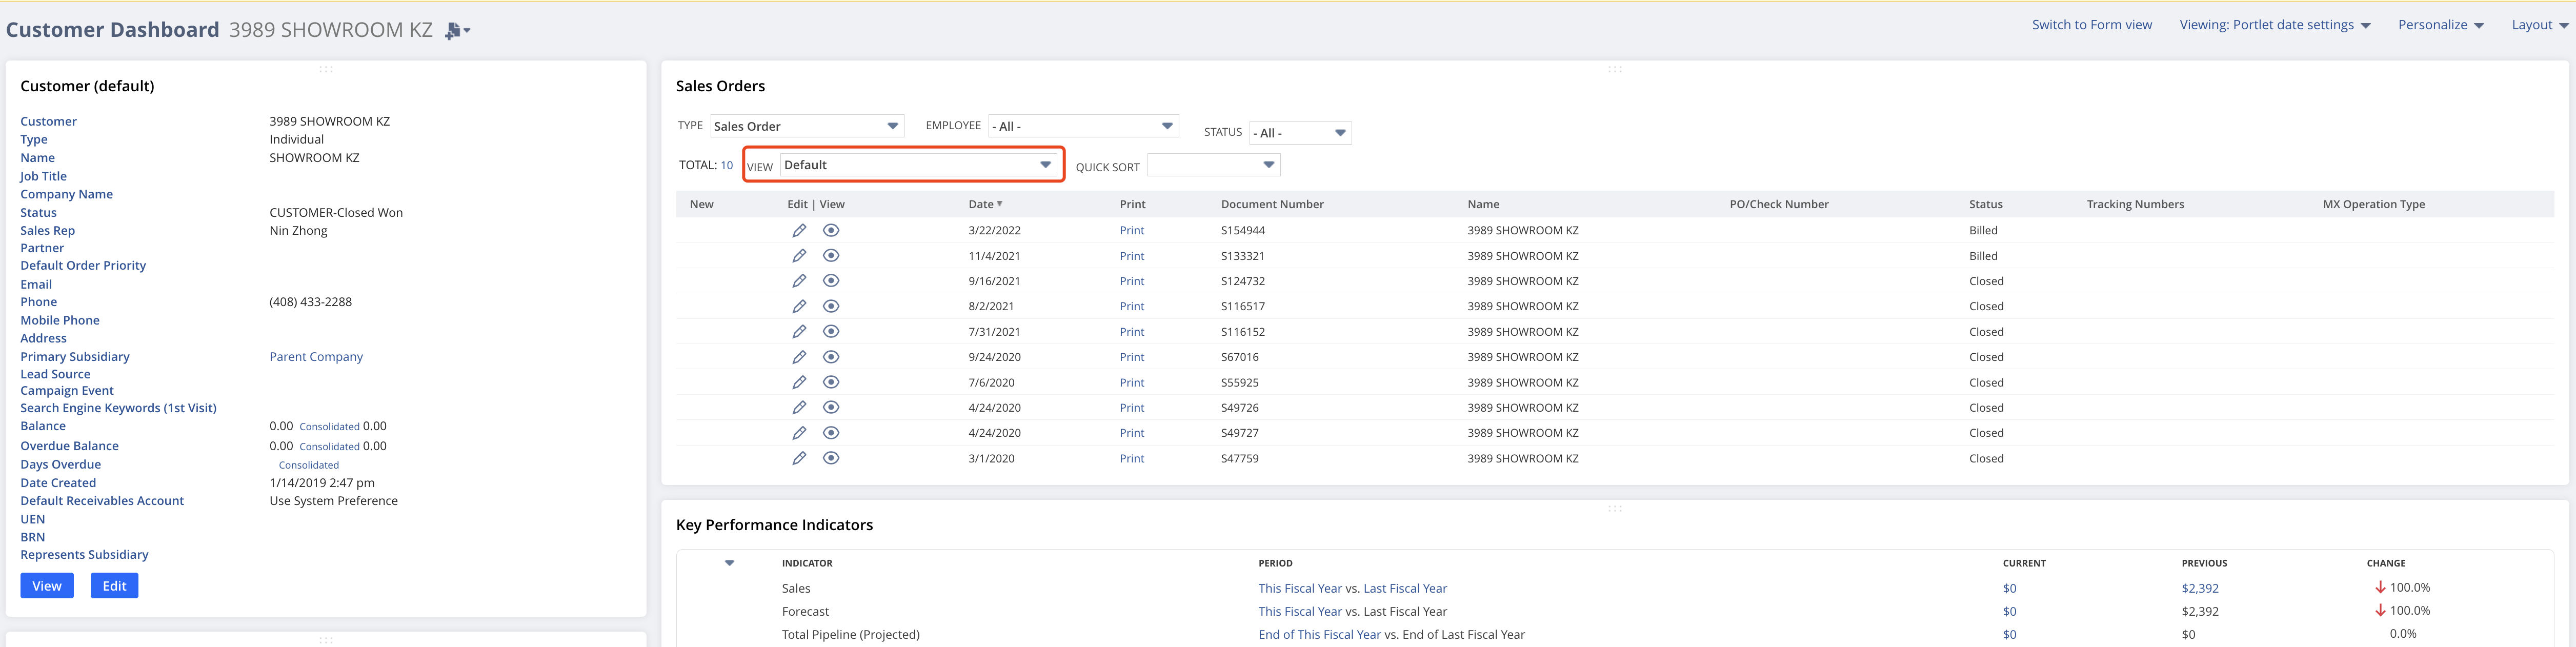Image resolution: width=2576 pixels, height=647 pixels.
Task: Edit sales order S116152 pencil icon
Action: click(799, 332)
